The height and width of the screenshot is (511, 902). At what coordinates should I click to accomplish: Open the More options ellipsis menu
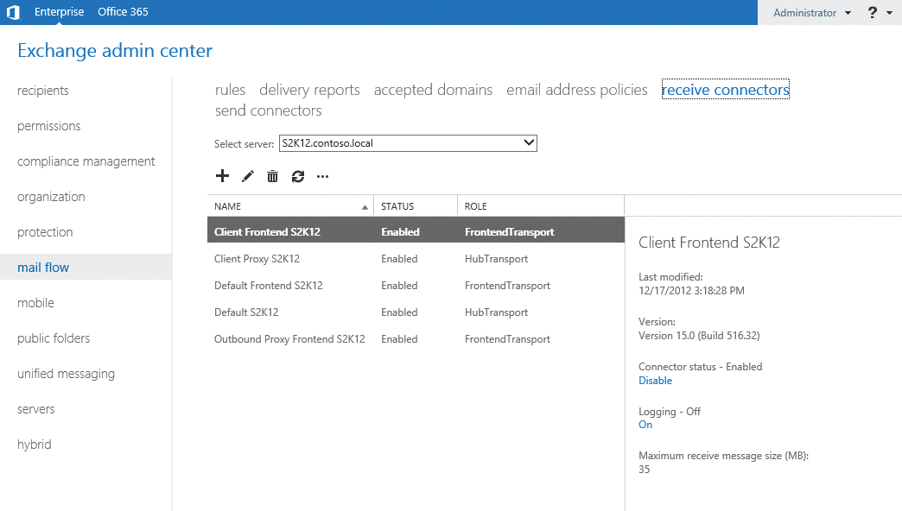tap(322, 176)
